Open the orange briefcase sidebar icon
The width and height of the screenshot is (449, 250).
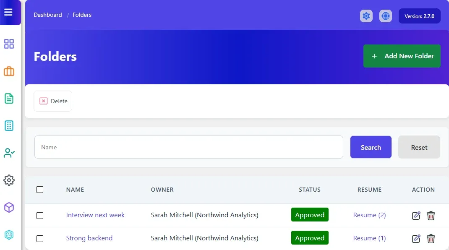pos(9,71)
